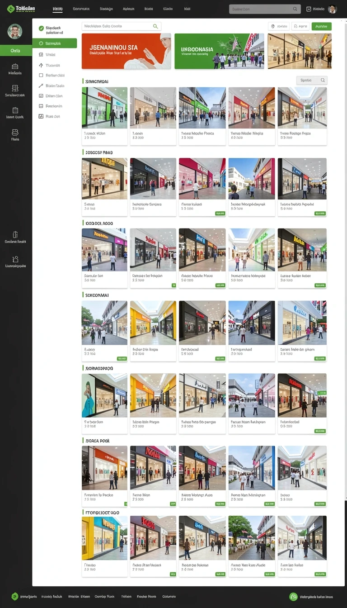Click the image icon on the last white sidebar row
The image size is (347, 608).
(x=41, y=116)
